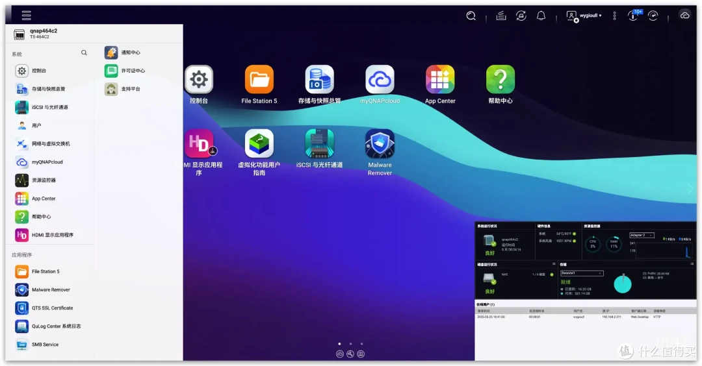Open the 磁盘运行状况 panel menu icon

tap(554, 264)
